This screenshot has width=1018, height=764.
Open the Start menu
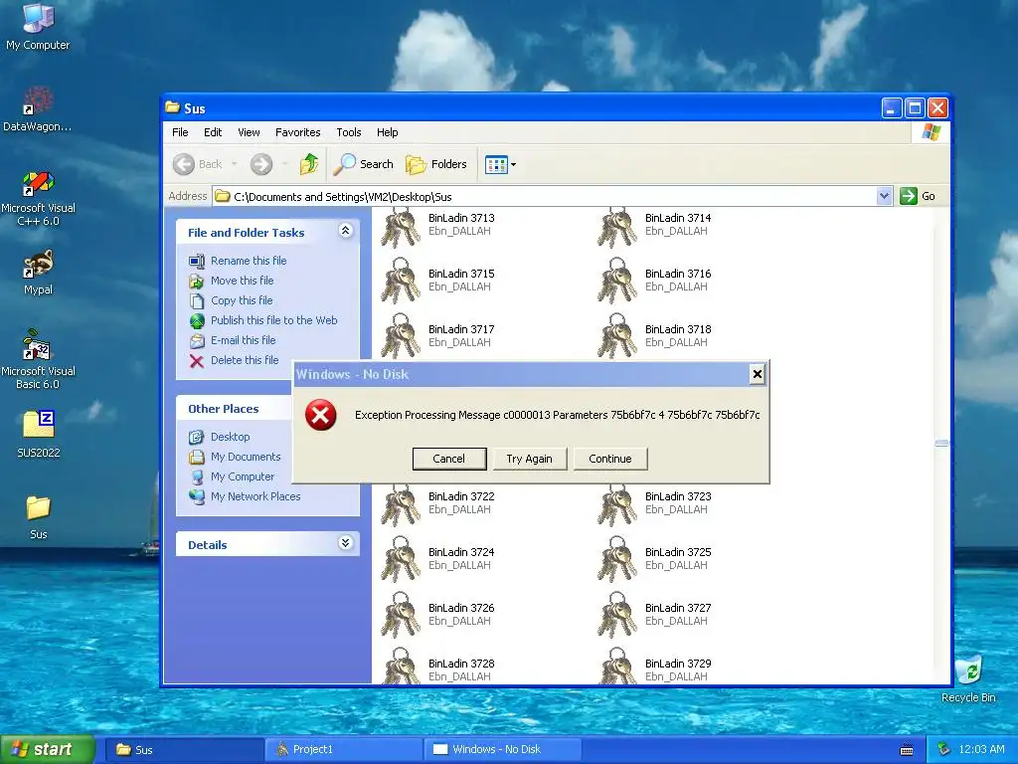(x=47, y=750)
